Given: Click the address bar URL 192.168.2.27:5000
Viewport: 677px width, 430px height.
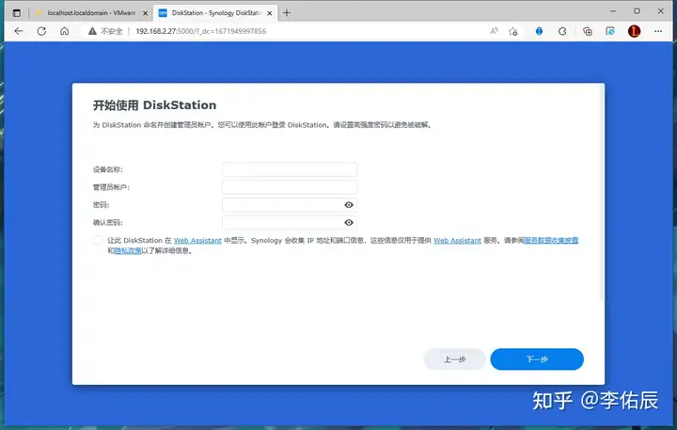Looking at the screenshot, I should point(201,31).
